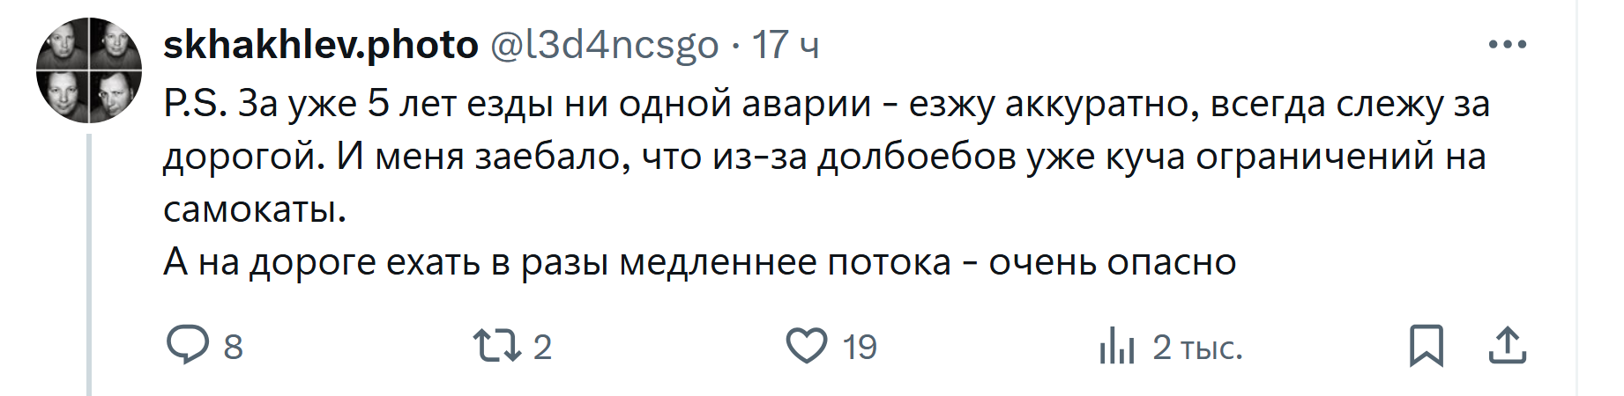Screen dimensions: 1624x396
Task: Like the tweet with the heart icon
Action: [x=807, y=346]
